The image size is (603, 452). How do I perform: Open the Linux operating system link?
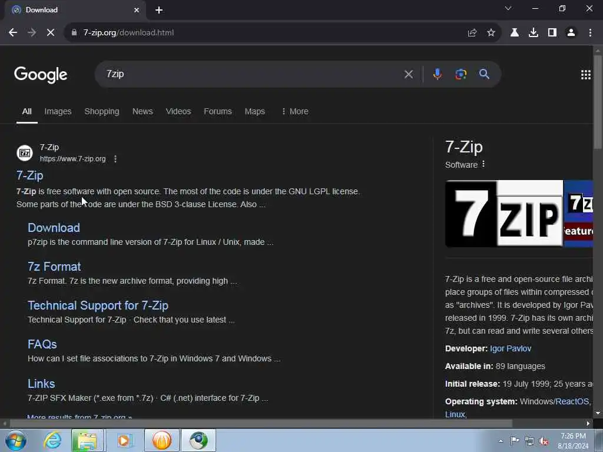click(x=455, y=414)
